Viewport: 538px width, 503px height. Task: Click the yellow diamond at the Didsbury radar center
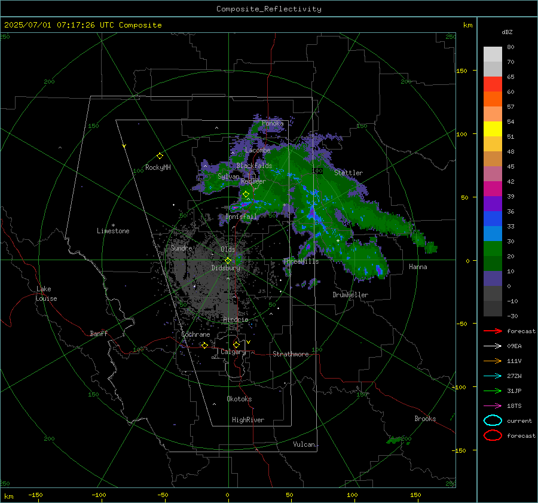click(x=228, y=261)
